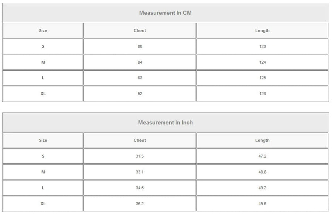Click the length value 48.8
This screenshot has height=215, width=332.
pos(262,172)
